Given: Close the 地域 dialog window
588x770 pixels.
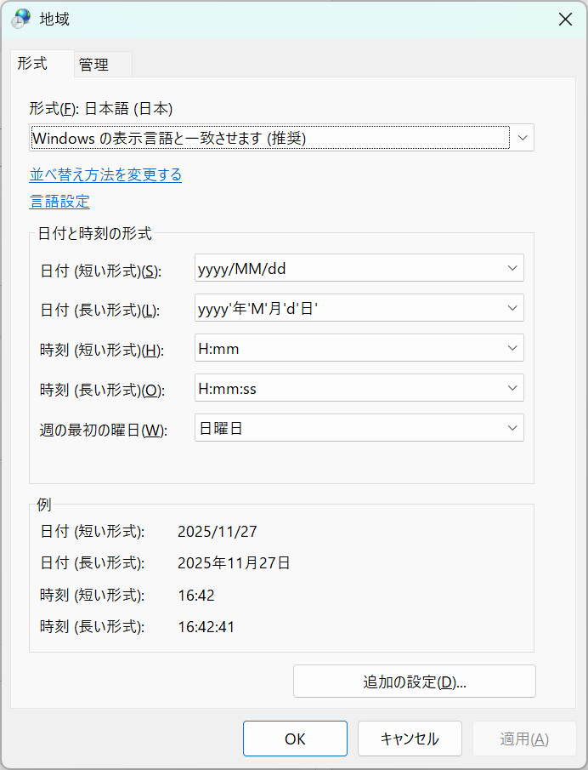Looking at the screenshot, I should click(x=564, y=19).
